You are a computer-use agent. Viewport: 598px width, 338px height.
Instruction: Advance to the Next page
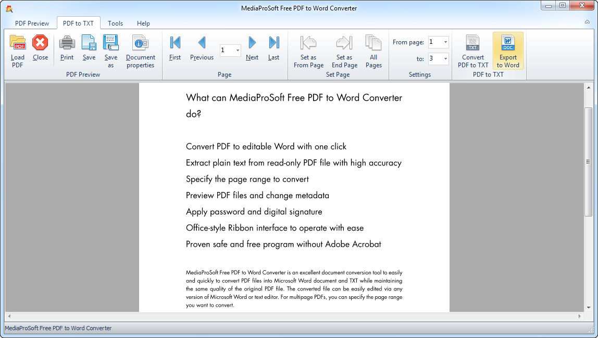[x=252, y=48]
